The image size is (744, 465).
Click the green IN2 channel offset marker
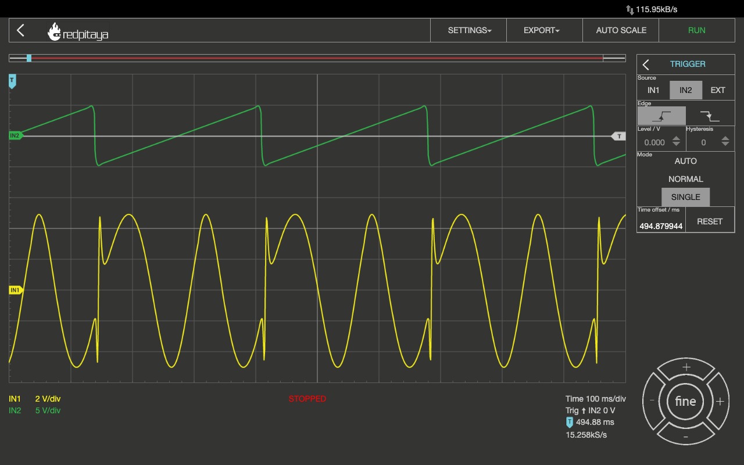pyautogui.click(x=16, y=136)
